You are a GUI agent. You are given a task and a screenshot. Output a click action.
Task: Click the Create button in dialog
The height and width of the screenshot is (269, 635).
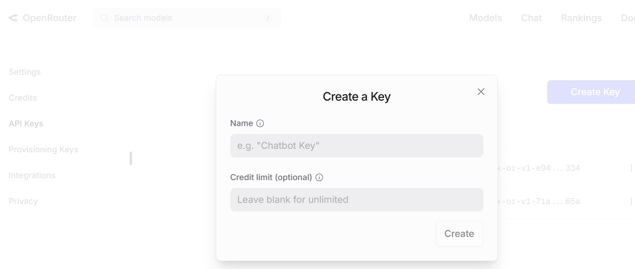click(x=459, y=234)
